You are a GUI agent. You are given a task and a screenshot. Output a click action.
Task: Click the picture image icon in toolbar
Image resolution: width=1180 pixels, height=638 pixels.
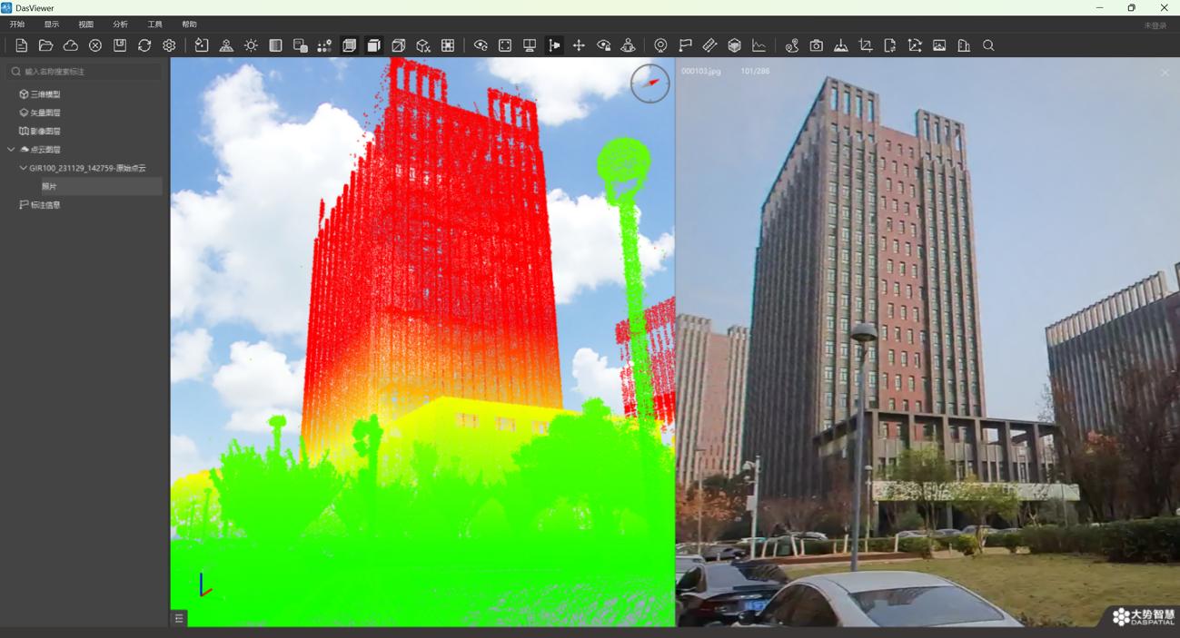tap(939, 45)
